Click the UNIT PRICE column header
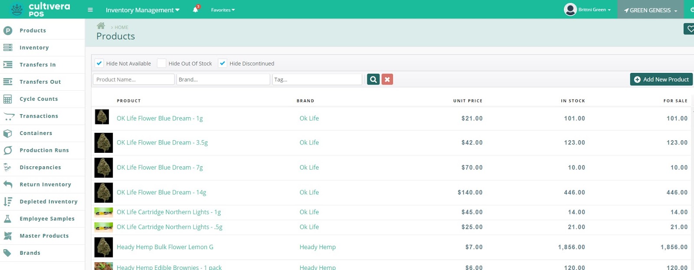 [468, 101]
